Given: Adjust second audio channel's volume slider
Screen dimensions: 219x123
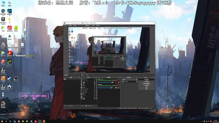Looking at the screenshot, I should pos(106,88).
